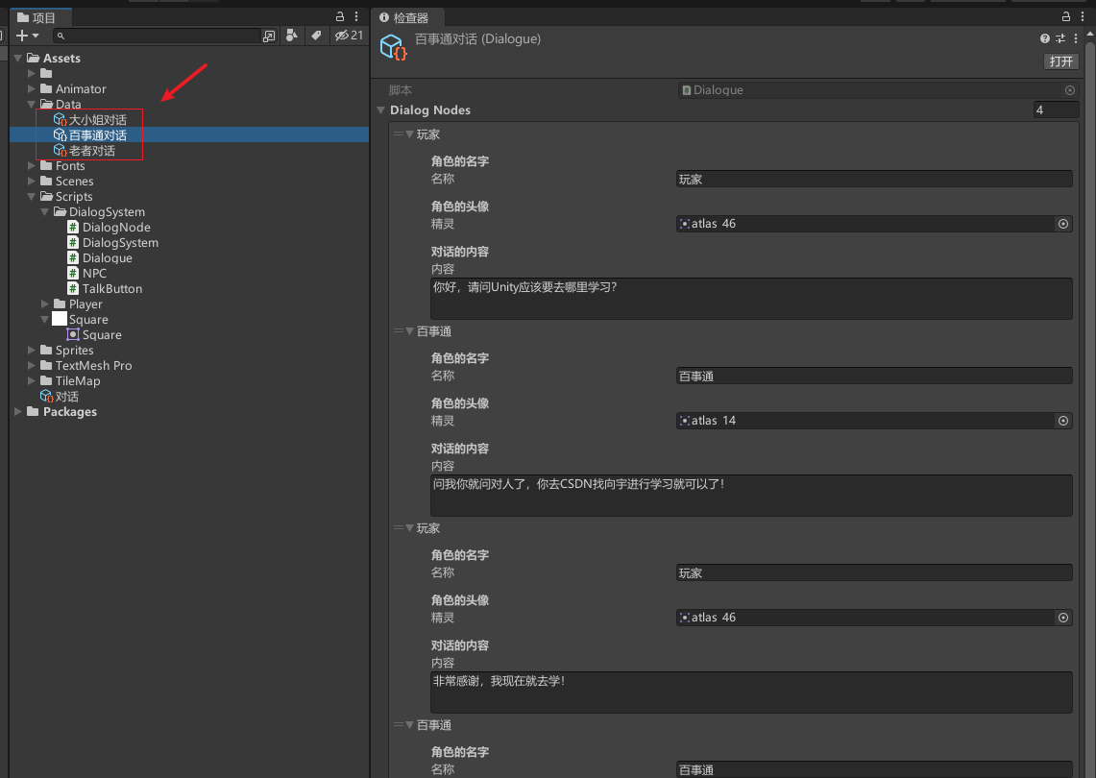
Task: Select the TalkButton script icon
Action: (x=73, y=289)
